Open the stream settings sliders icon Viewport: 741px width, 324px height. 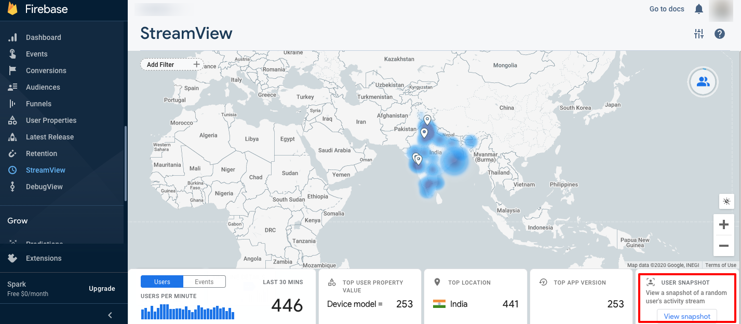(x=699, y=34)
